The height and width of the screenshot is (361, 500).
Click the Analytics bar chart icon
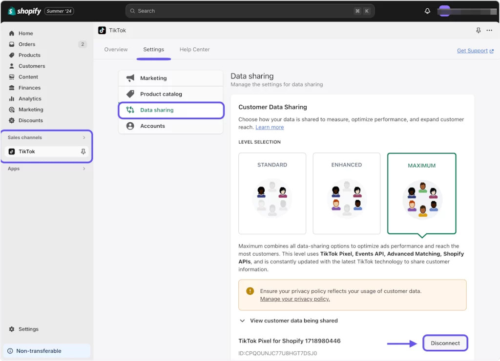(12, 98)
